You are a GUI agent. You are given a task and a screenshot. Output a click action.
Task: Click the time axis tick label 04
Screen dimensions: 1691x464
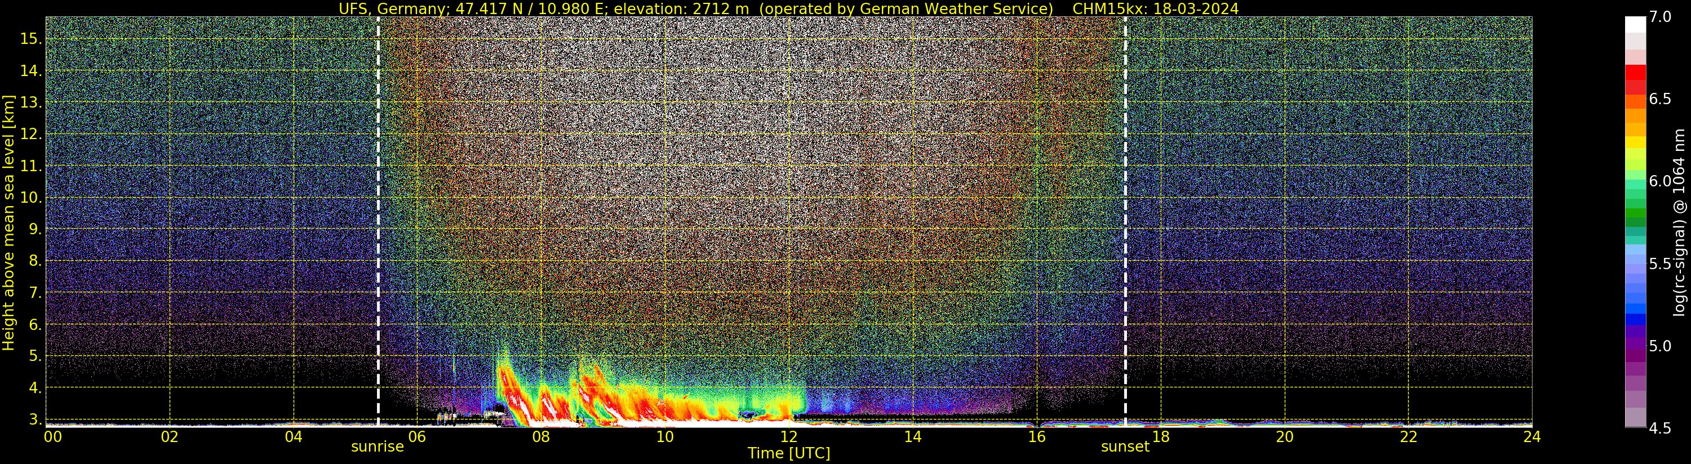294,436
